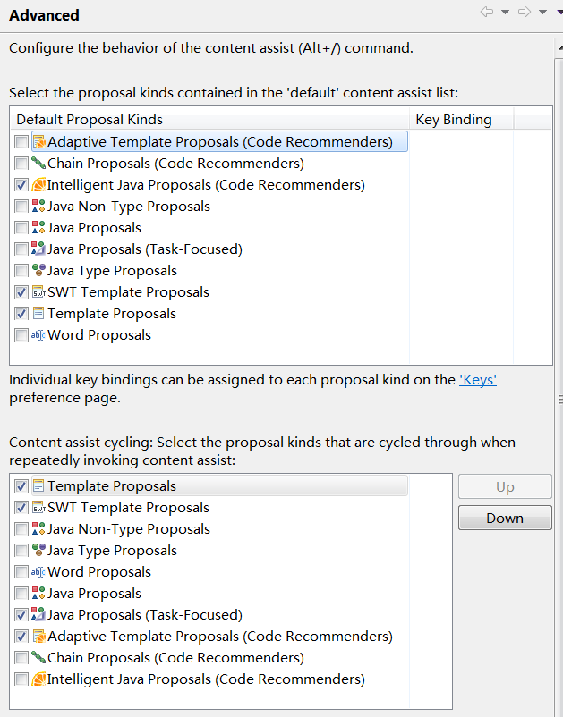Viewport: 563px width, 717px height.
Task: Uncheck Java Proposals (Task-Focused) in cycling list
Action: [x=21, y=615]
